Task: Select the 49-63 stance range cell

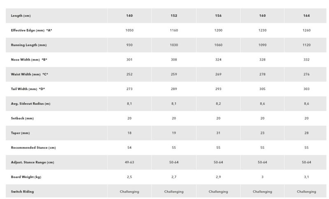Action: click(x=129, y=163)
